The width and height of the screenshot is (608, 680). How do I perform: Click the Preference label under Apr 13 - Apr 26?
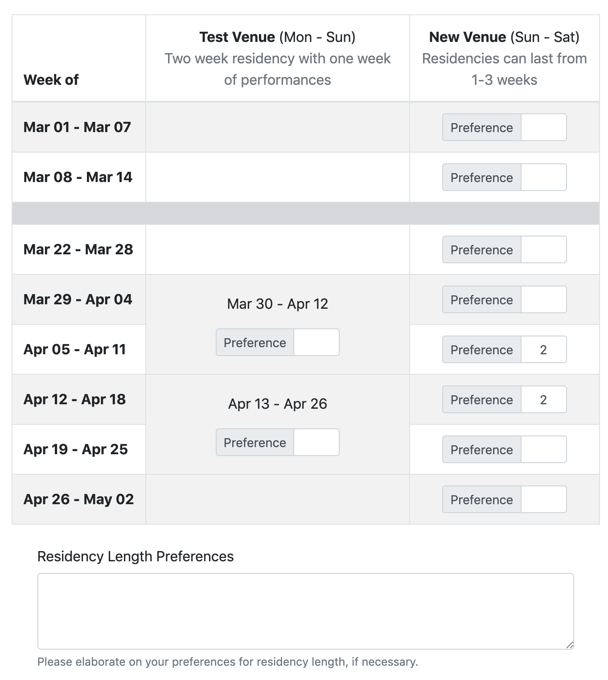(x=255, y=442)
